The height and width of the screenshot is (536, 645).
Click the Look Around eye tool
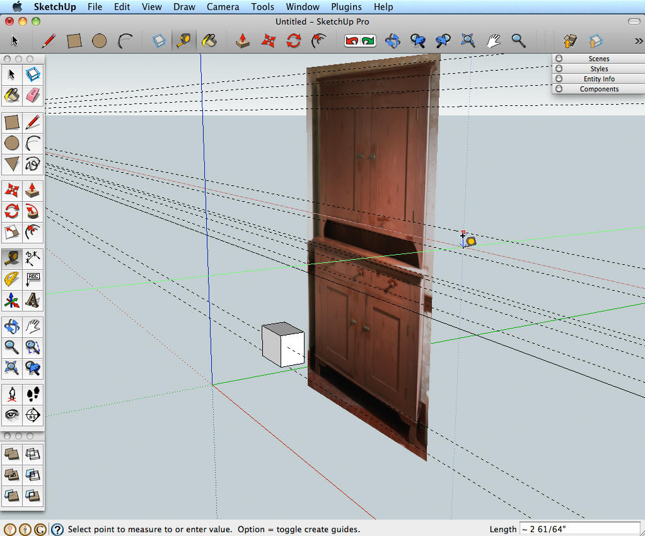coord(11,415)
